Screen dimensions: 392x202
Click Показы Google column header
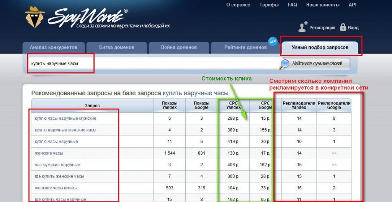coord(201,106)
